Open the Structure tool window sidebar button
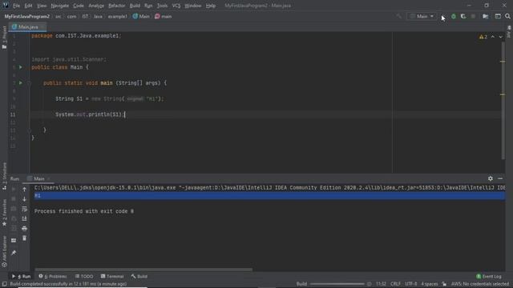Viewport: 513px width, 288px height. (x=4, y=176)
